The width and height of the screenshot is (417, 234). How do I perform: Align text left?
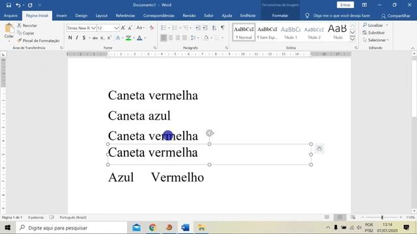point(164,38)
